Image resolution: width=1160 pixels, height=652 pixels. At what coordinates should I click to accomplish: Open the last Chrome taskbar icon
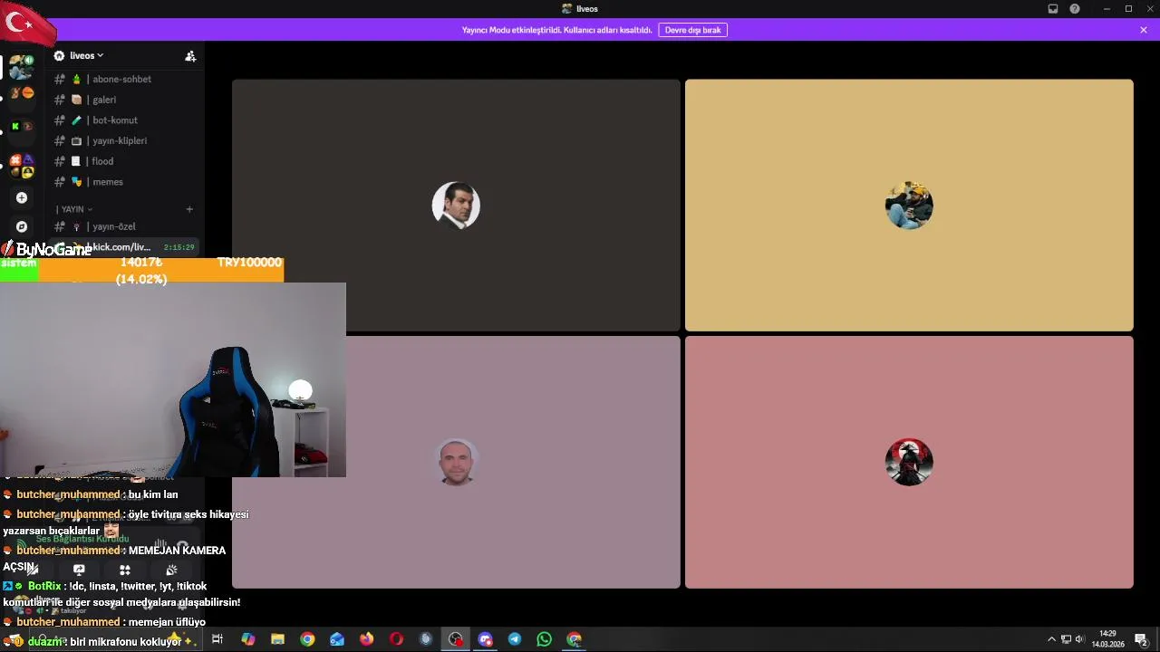click(575, 639)
